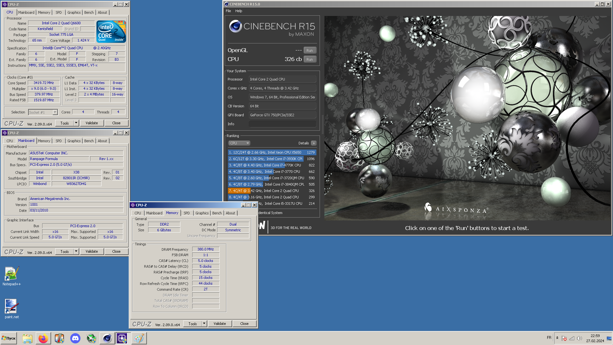Click the BIOS date 03/11/2010 field
The image size is (613, 345).
76,210
